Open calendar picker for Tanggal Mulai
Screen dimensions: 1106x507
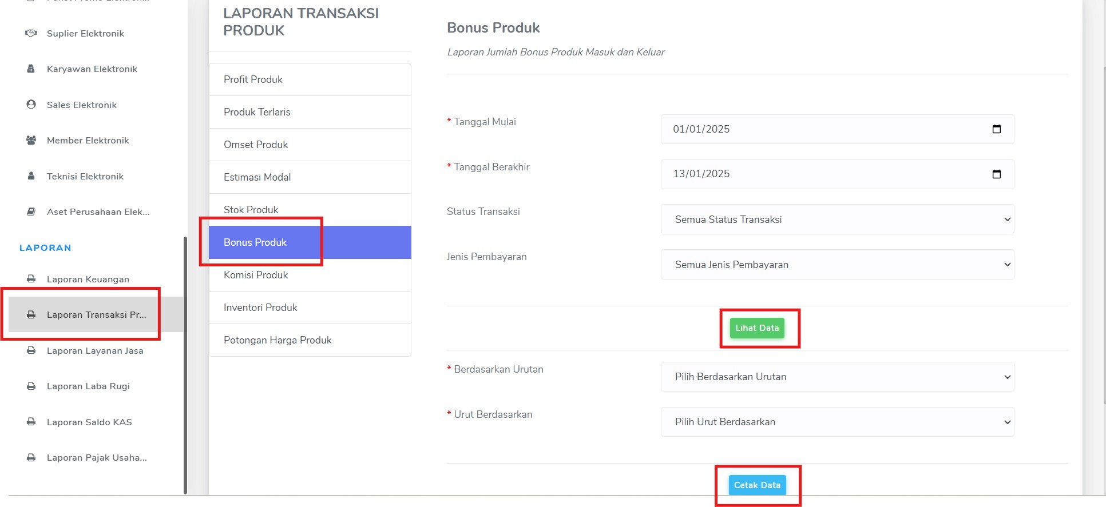996,129
